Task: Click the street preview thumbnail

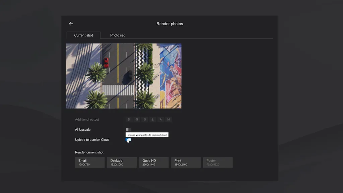Action: coord(124,76)
